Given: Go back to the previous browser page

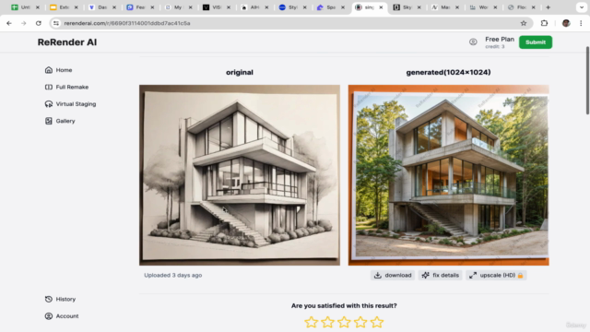Looking at the screenshot, I should [x=9, y=23].
